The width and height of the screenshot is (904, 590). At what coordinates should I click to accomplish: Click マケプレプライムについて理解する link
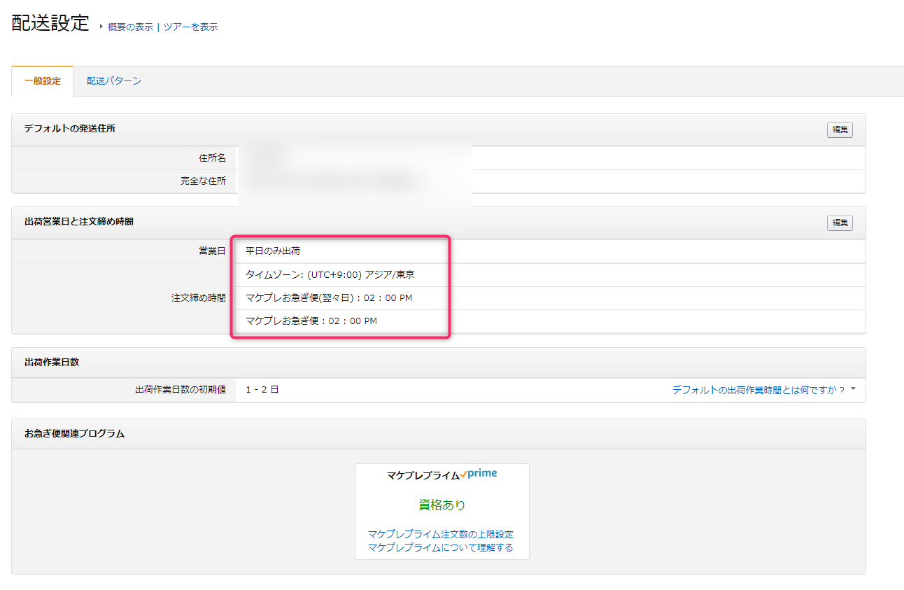coord(441,547)
